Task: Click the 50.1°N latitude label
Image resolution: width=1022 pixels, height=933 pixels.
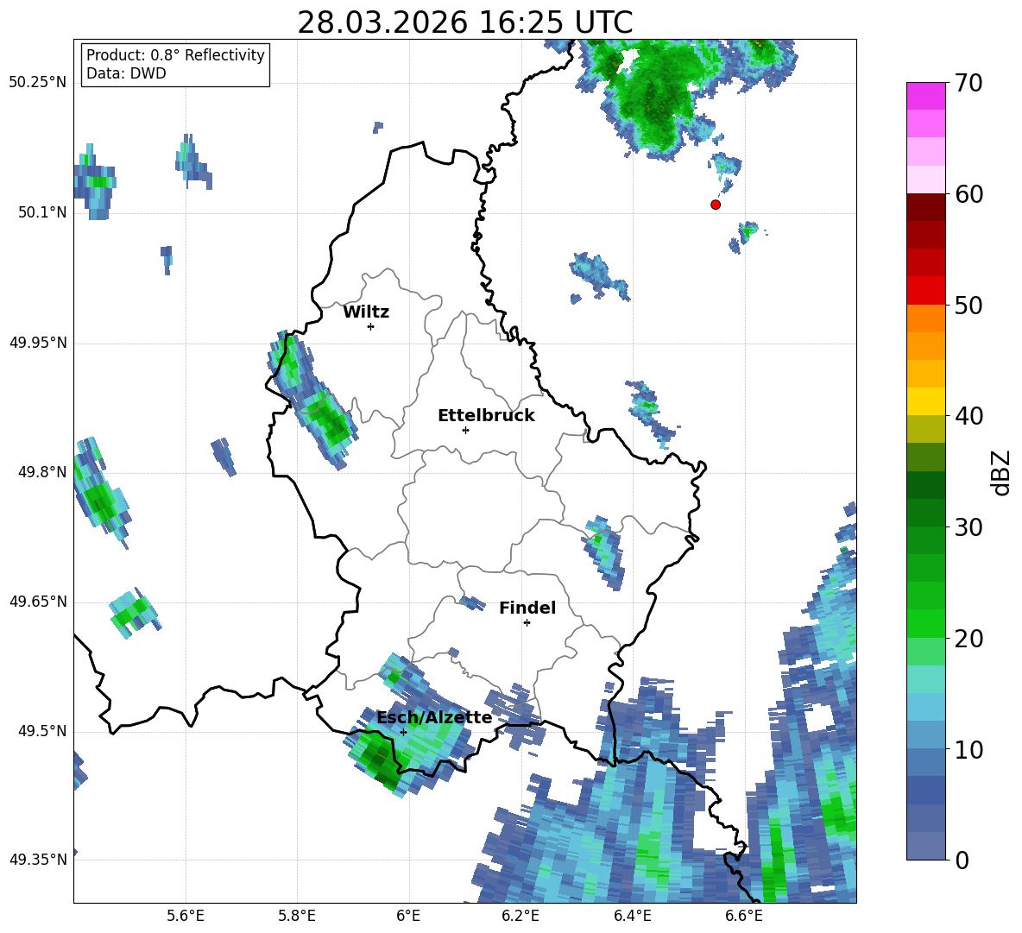Action: coord(41,212)
